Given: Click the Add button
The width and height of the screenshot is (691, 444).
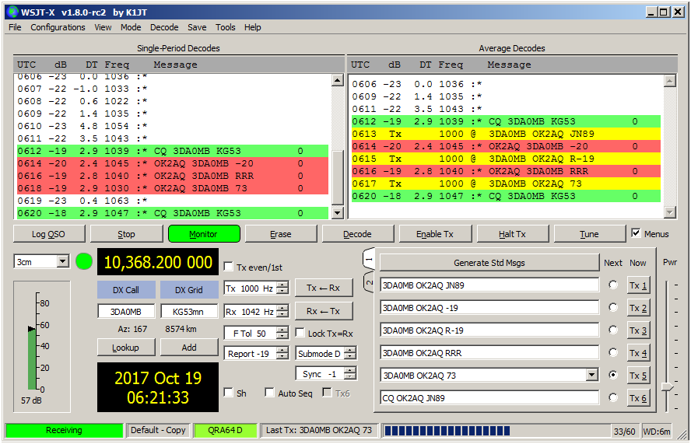Looking at the screenshot, I should point(189,348).
